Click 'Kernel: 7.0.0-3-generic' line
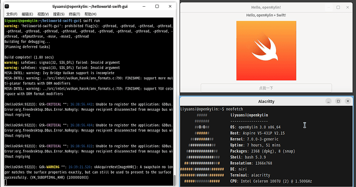Image resolution: width=356 pixels, height=187 pixels. (x=254, y=139)
